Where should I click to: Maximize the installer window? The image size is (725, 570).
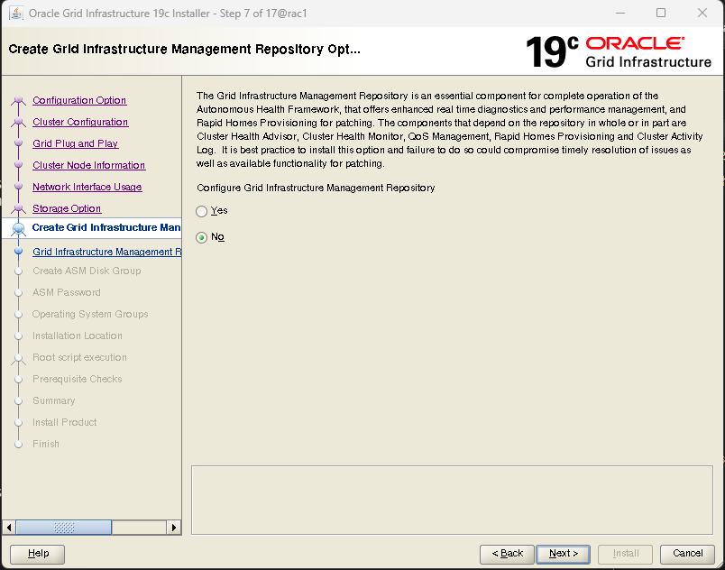coord(661,13)
